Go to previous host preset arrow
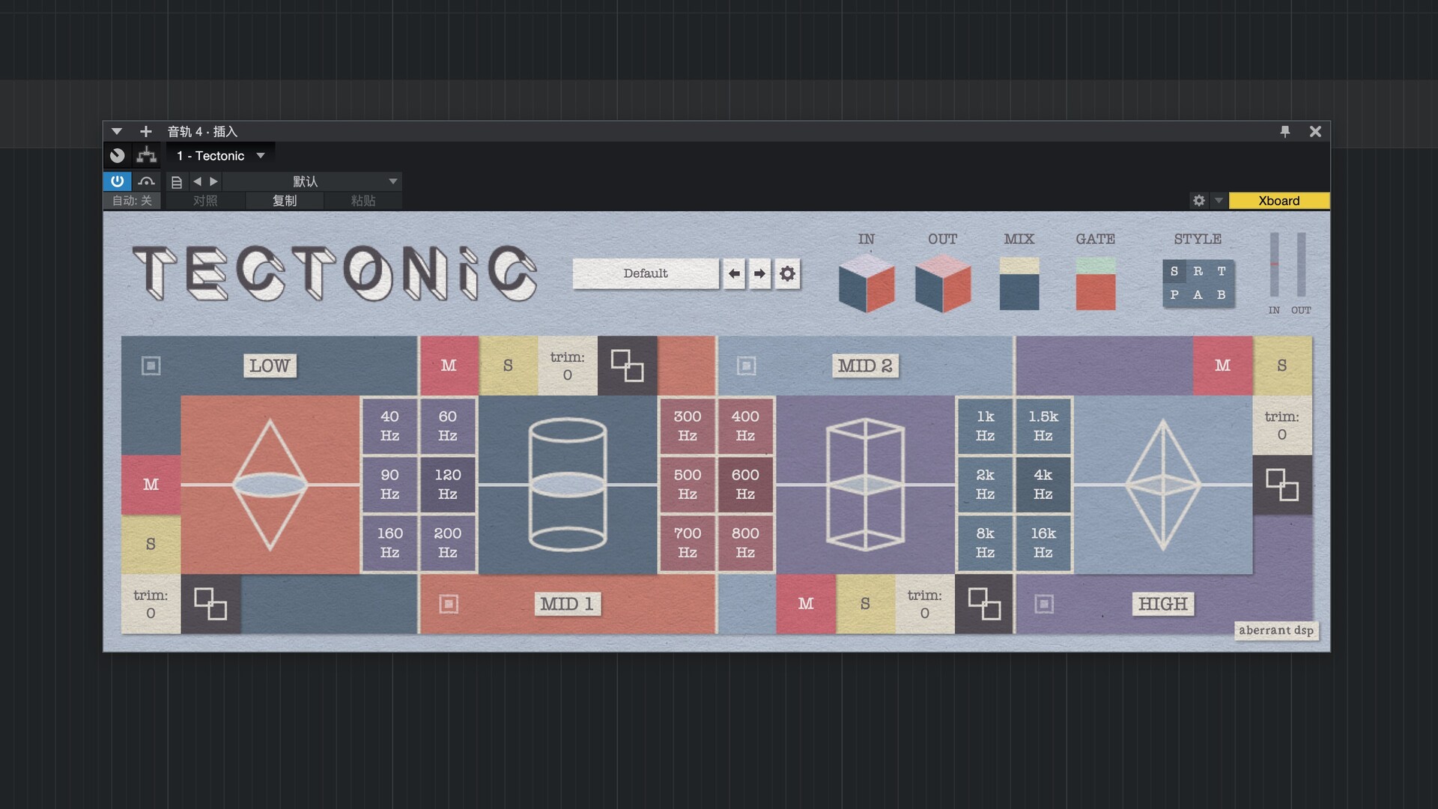The height and width of the screenshot is (809, 1438). [197, 181]
